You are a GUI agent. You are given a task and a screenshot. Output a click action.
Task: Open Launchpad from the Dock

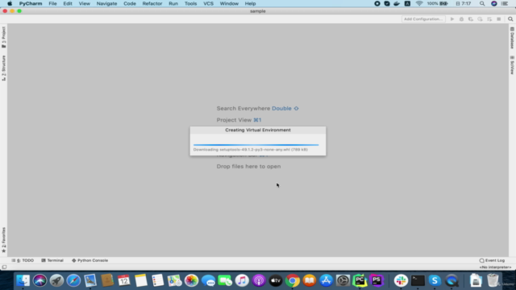click(56, 280)
